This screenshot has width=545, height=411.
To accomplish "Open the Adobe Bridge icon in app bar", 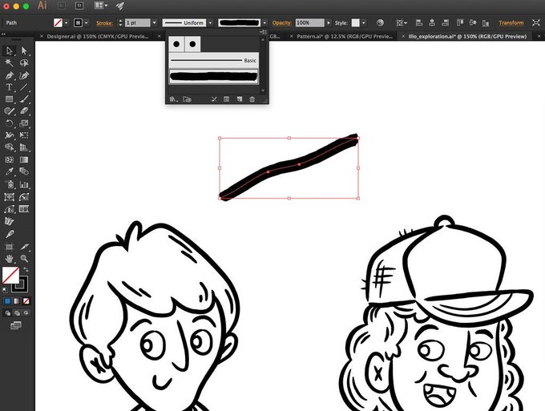I will [62, 6].
